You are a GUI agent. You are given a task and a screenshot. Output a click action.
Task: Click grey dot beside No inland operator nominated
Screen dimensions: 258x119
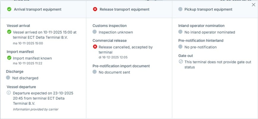(x=180, y=32)
